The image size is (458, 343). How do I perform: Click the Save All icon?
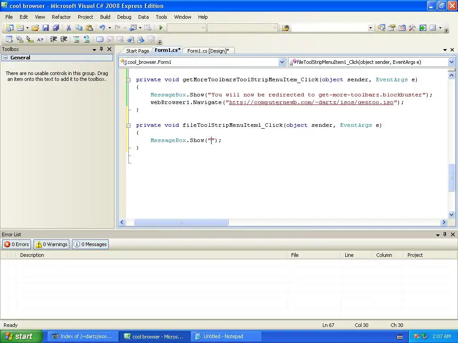pos(56,28)
